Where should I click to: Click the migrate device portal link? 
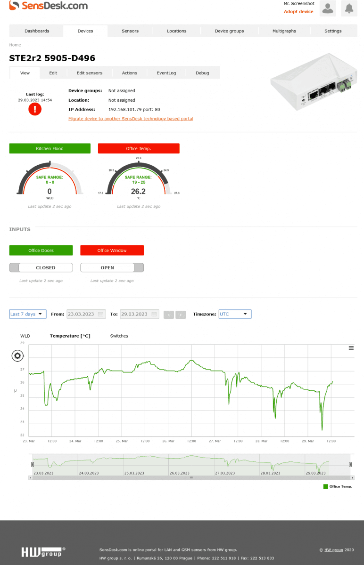pyautogui.click(x=131, y=119)
